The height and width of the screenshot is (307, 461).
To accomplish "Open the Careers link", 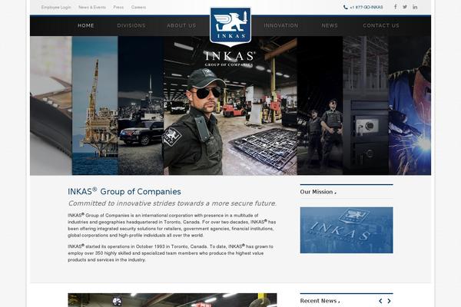I will click(x=138, y=7).
